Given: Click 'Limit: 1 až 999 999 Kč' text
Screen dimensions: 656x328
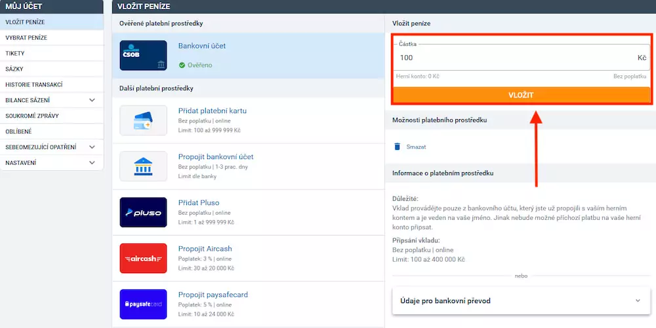Looking at the screenshot, I should coord(206,222).
